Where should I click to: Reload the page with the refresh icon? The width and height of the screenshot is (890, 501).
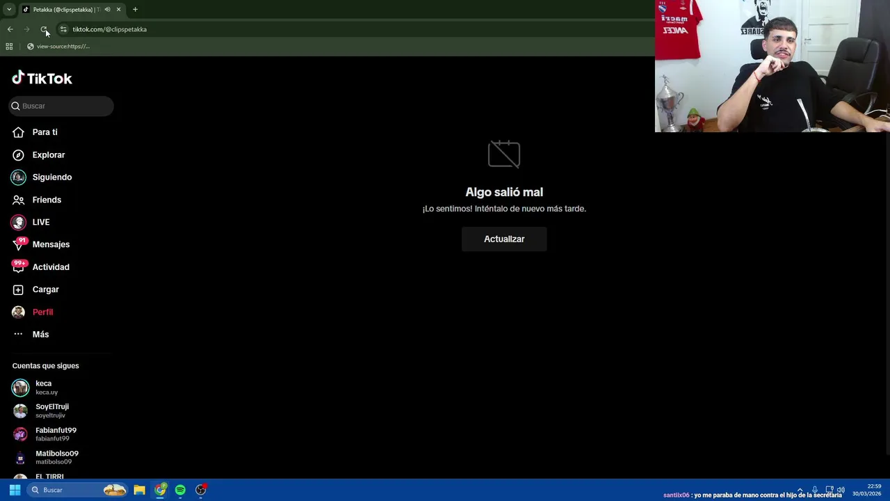click(44, 29)
